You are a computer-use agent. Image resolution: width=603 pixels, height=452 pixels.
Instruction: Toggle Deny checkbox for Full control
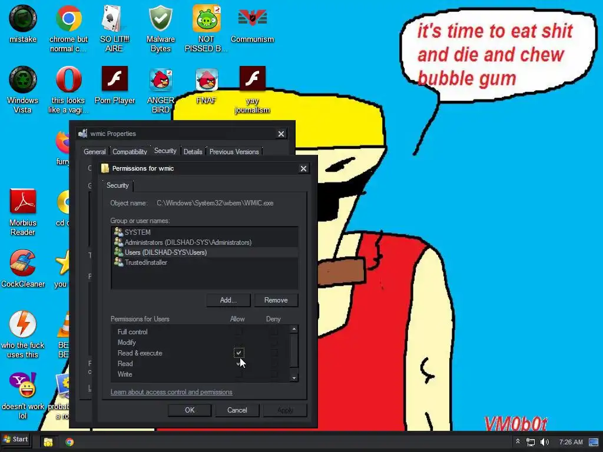pos(274,331)
